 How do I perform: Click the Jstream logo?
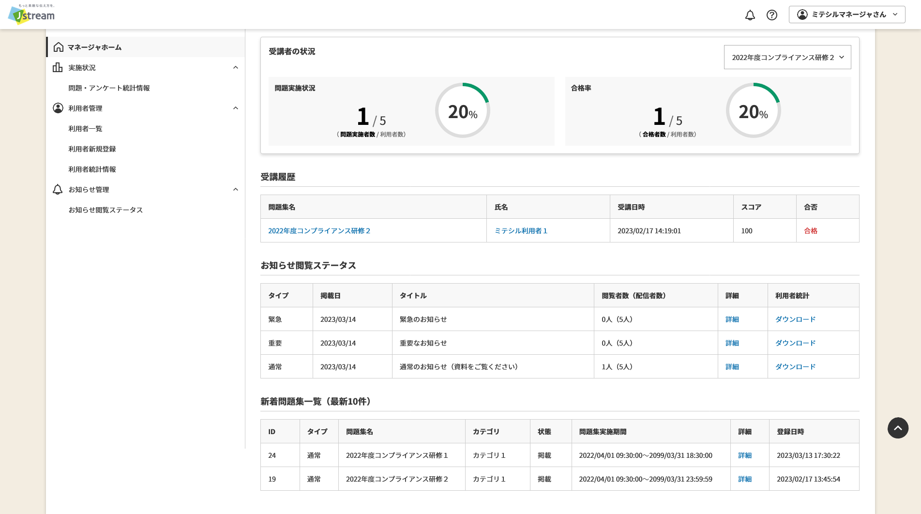coord(31,15)
